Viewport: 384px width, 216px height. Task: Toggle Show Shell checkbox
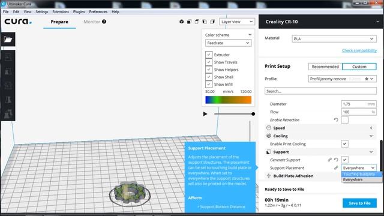pyautogui.click(x=209, y=77)
